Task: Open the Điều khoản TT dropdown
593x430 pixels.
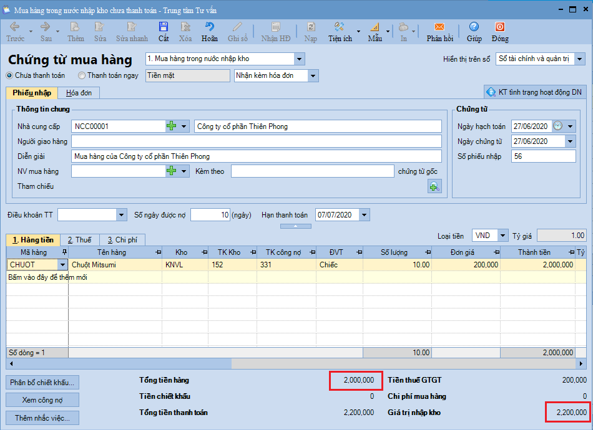Action: point(121,215)
